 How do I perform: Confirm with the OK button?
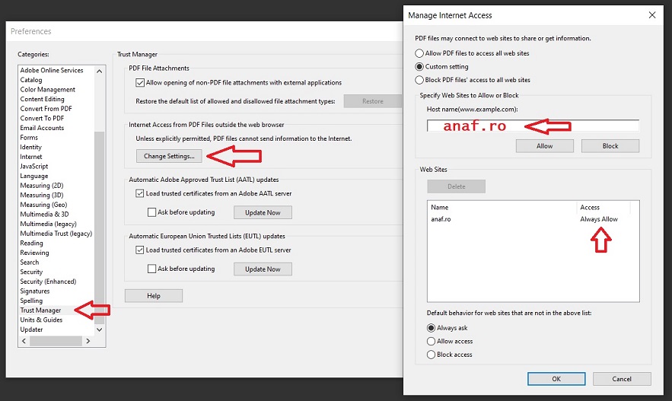click(x=556, y=379)
